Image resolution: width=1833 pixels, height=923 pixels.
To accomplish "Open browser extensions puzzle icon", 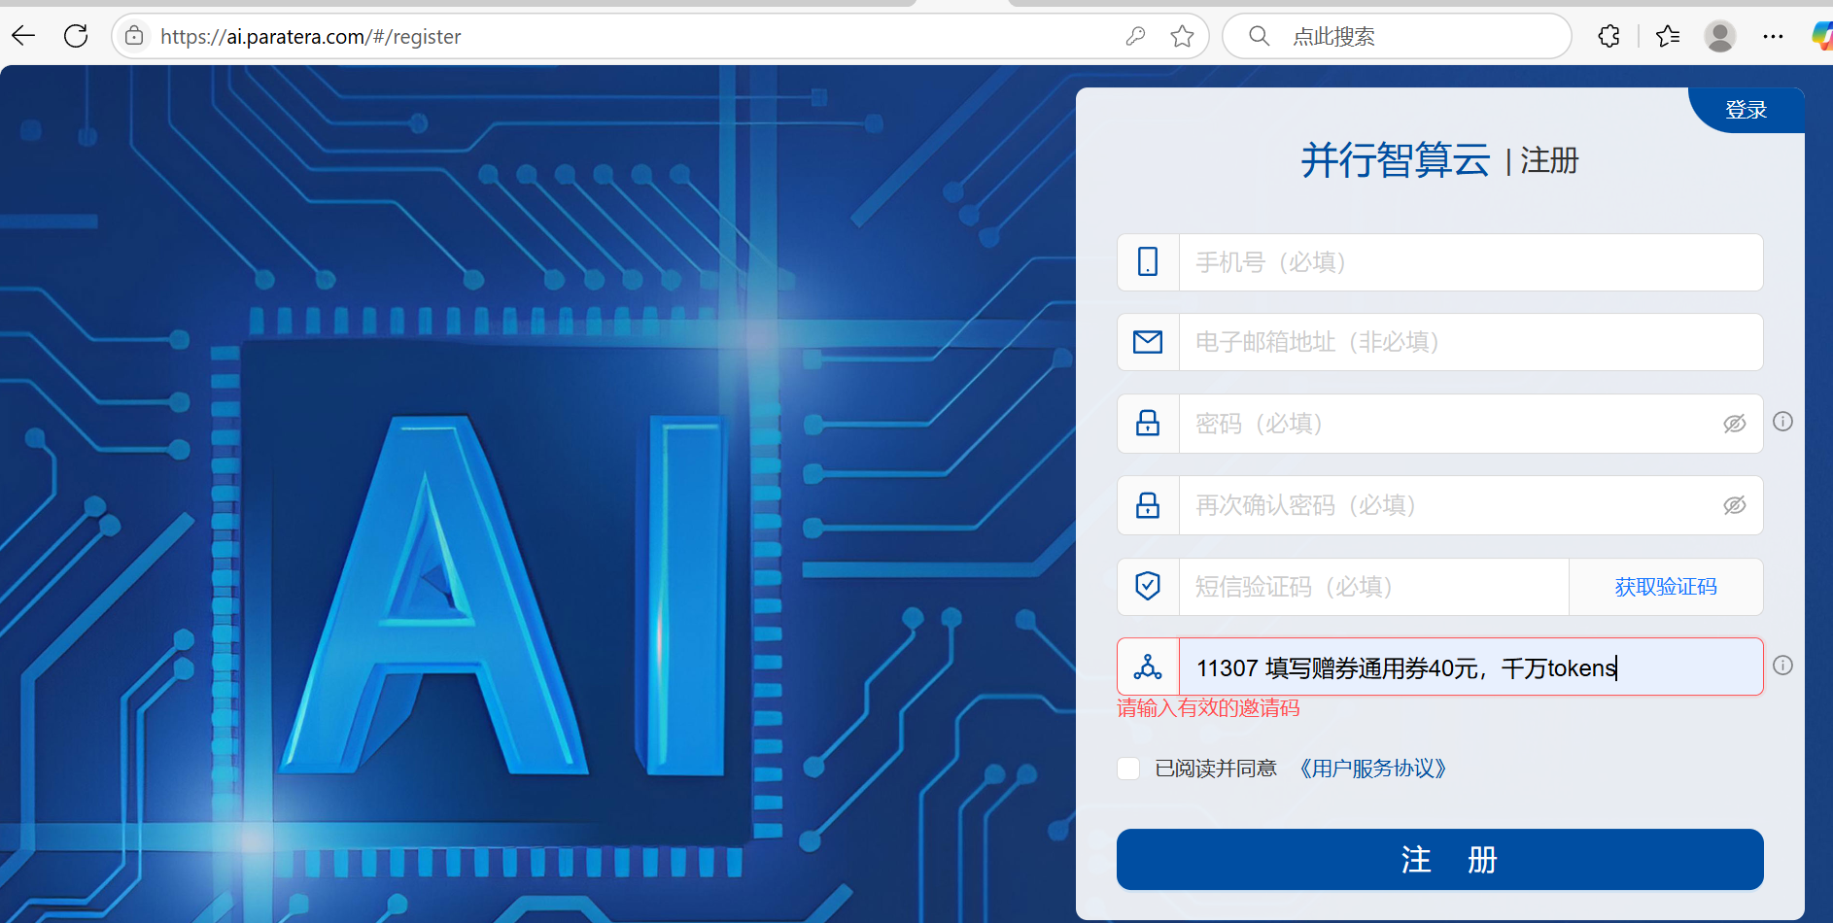I will click(1608, 36).
